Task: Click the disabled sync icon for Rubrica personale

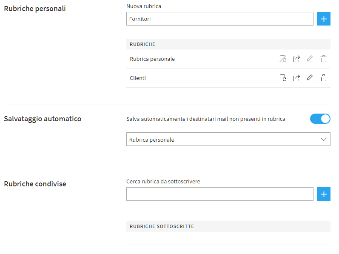Action: [283, 59]
